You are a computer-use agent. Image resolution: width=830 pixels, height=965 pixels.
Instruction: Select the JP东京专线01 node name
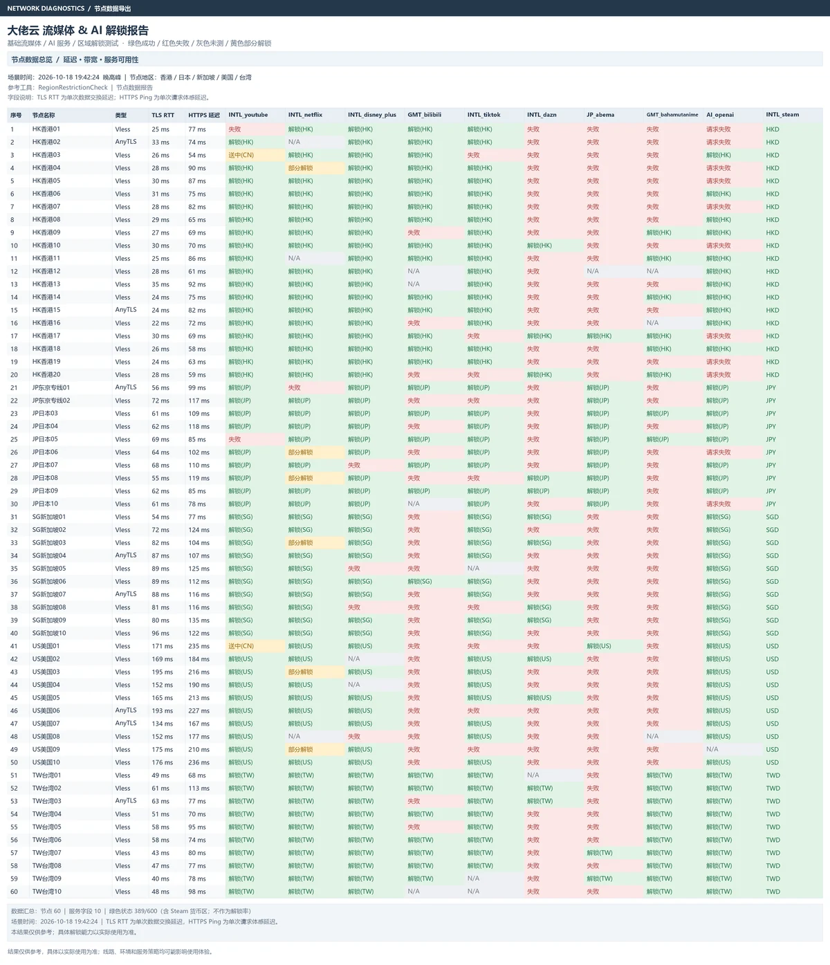click(x=51, y=387)
